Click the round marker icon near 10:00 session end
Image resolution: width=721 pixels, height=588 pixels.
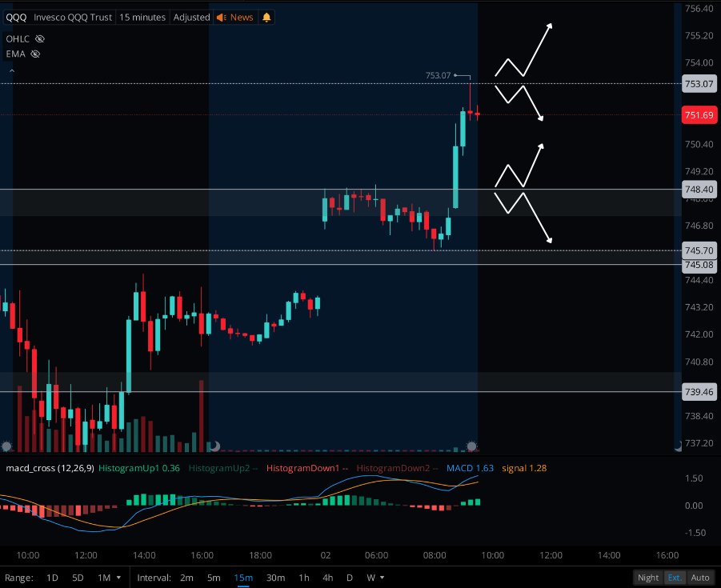coord(472,446)
